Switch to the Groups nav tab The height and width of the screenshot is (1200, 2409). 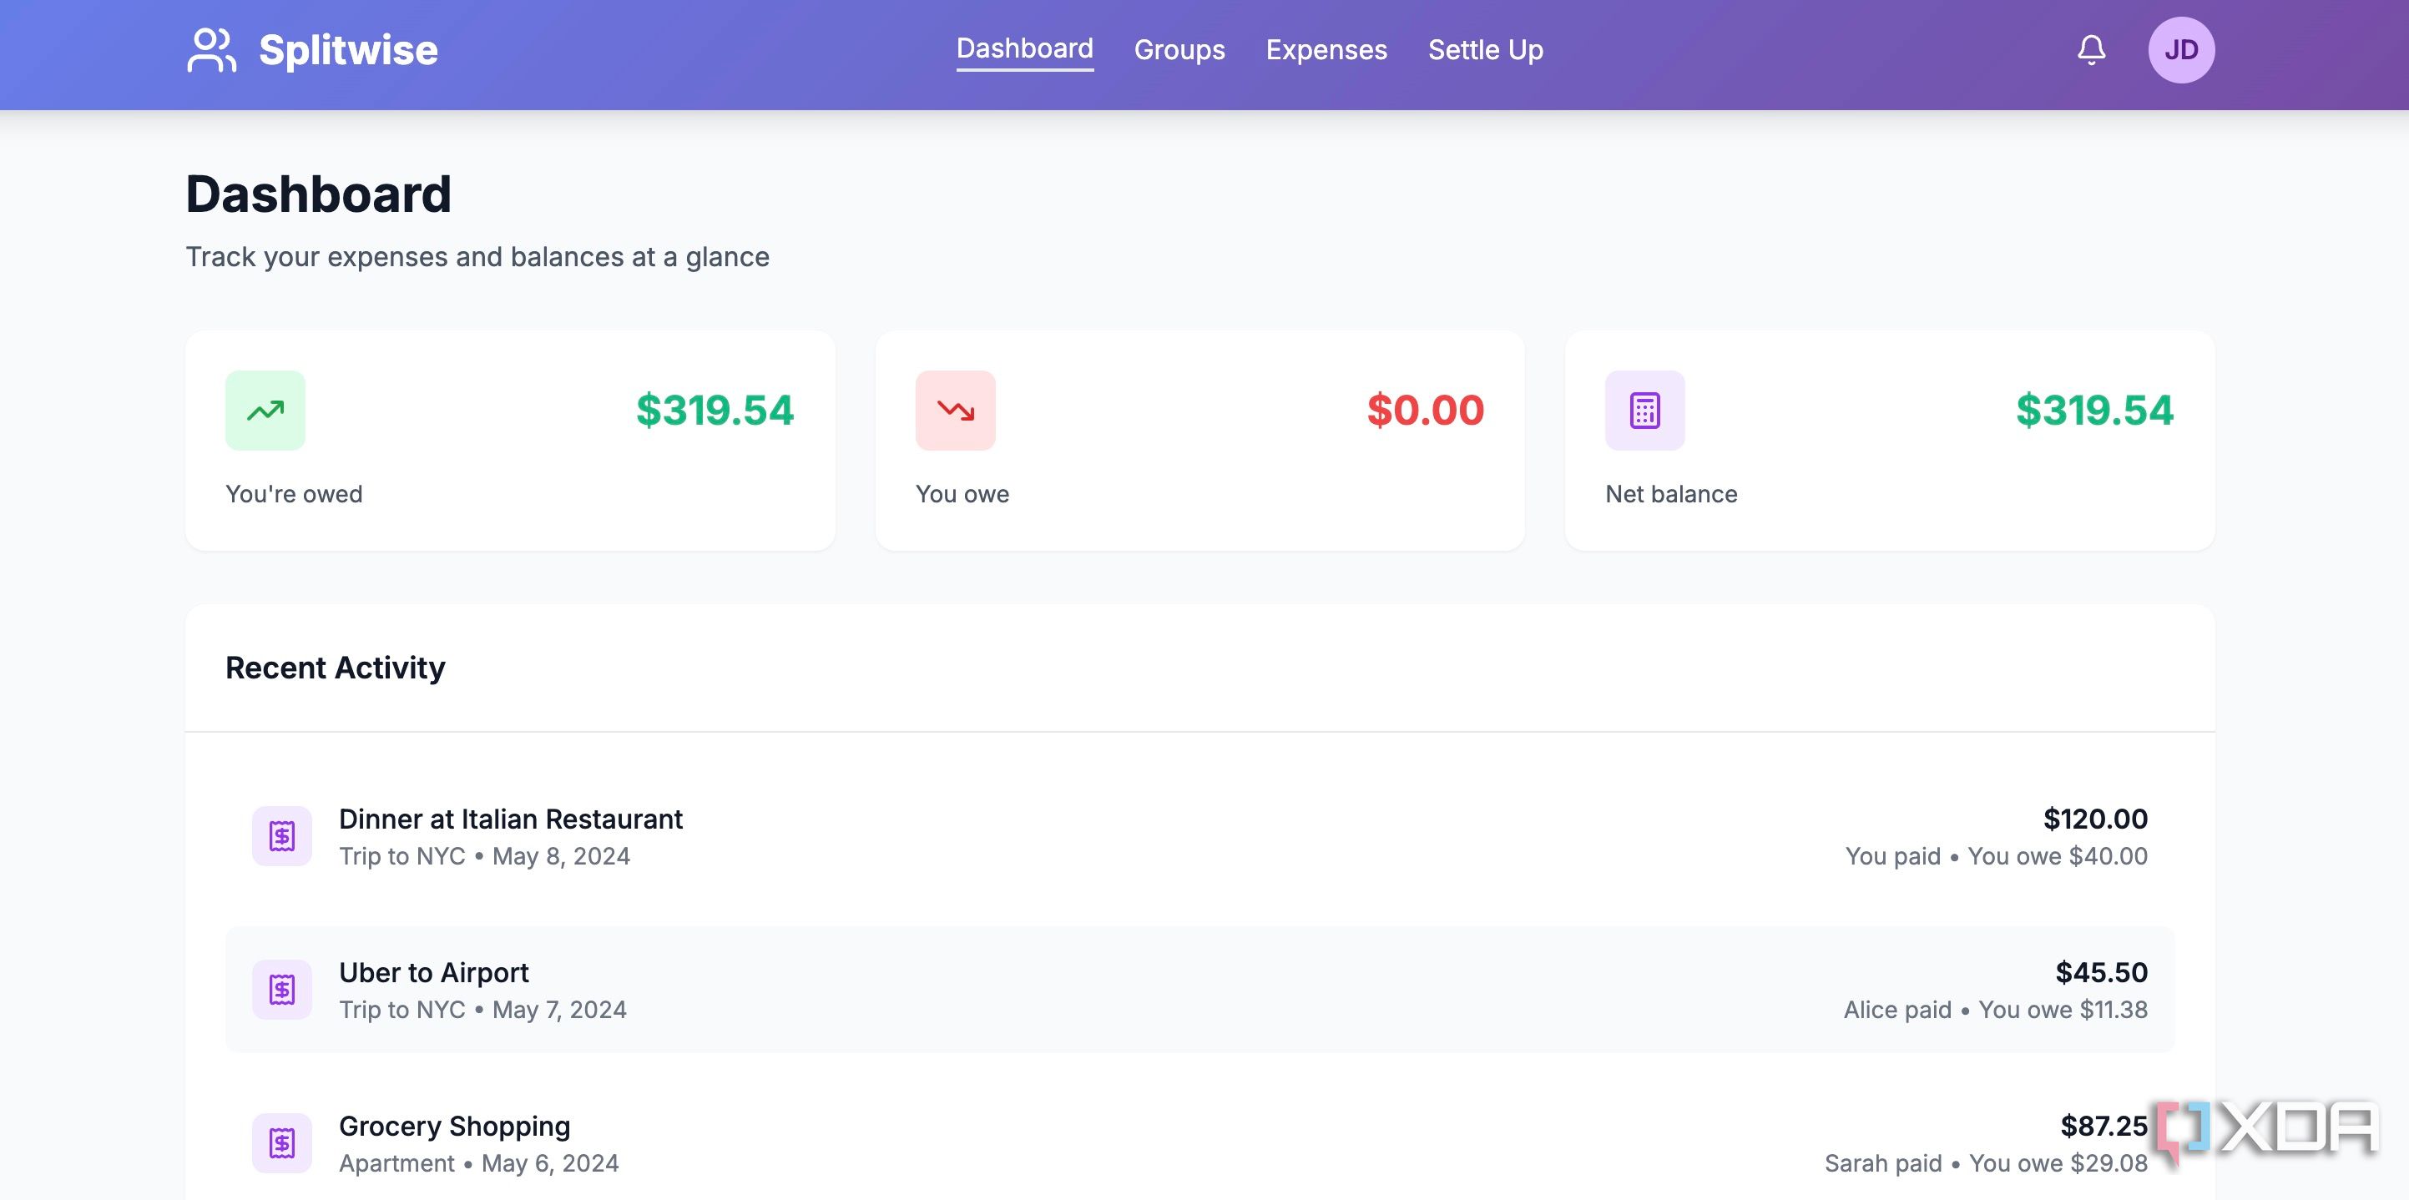click(1179, 49)
